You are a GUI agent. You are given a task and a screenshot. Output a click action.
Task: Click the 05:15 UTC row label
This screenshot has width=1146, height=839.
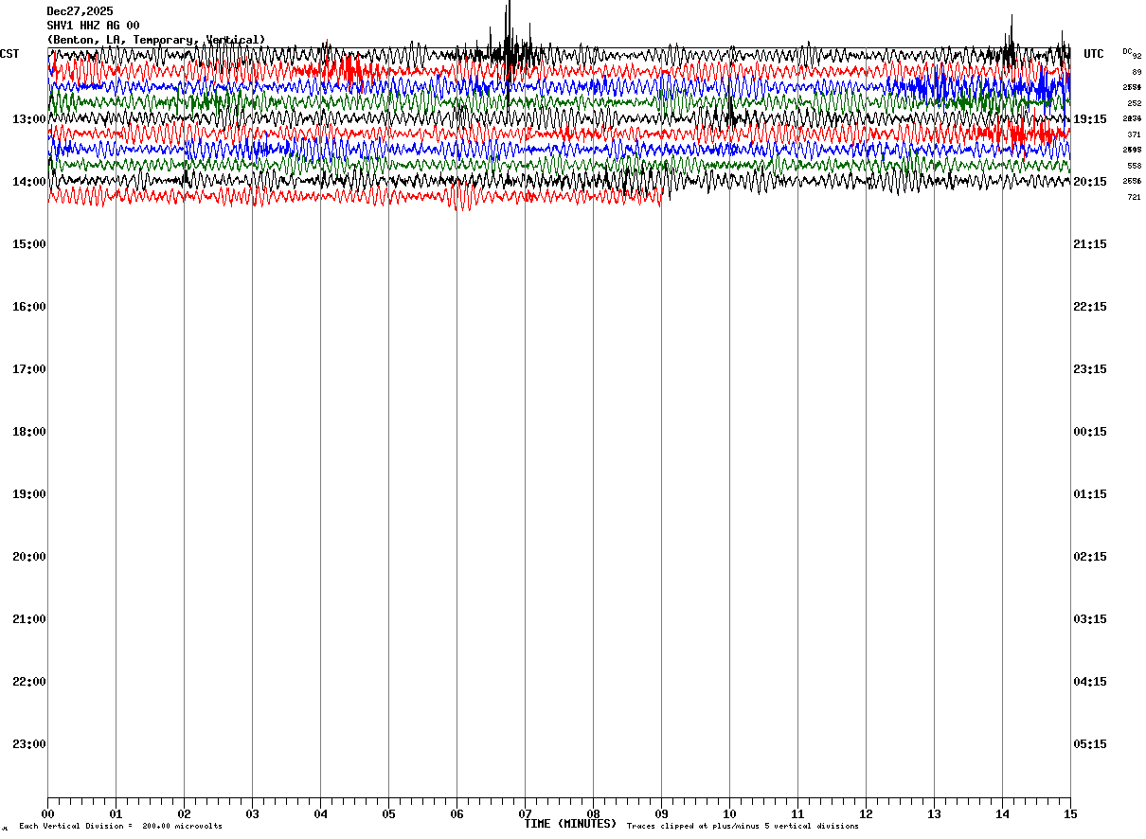pos(1089,744)
